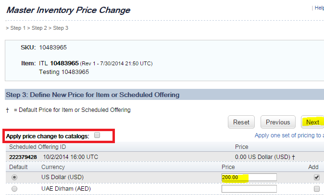324x195 pixels.
Task: Click the USD price field showing 200.00
Action: 249,177
